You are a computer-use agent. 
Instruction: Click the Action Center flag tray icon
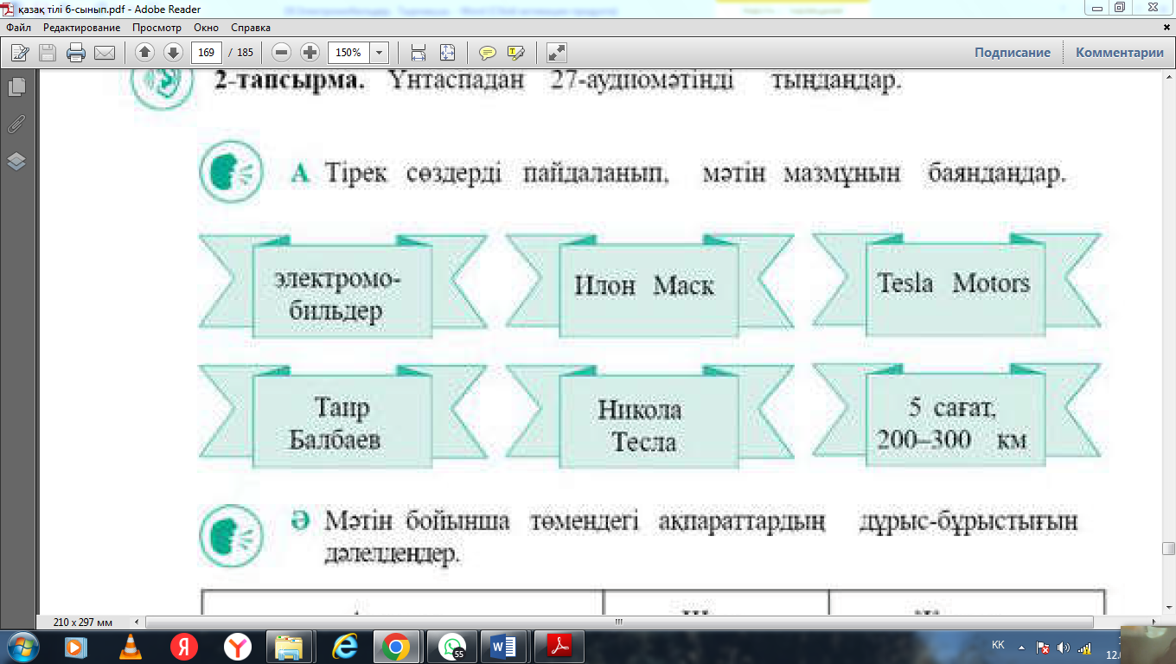1043,648
